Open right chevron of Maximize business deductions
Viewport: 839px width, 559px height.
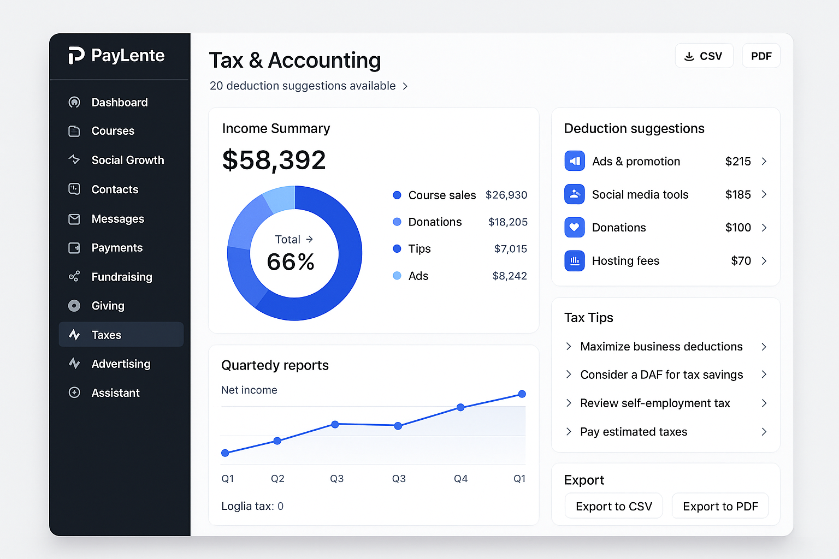point(764,347)
